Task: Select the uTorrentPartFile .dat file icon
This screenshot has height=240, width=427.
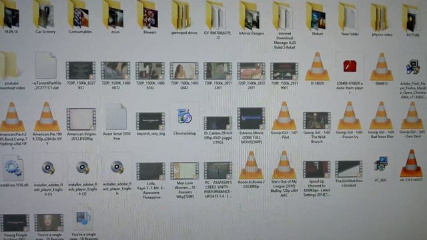Action: [x=46, y=65]
